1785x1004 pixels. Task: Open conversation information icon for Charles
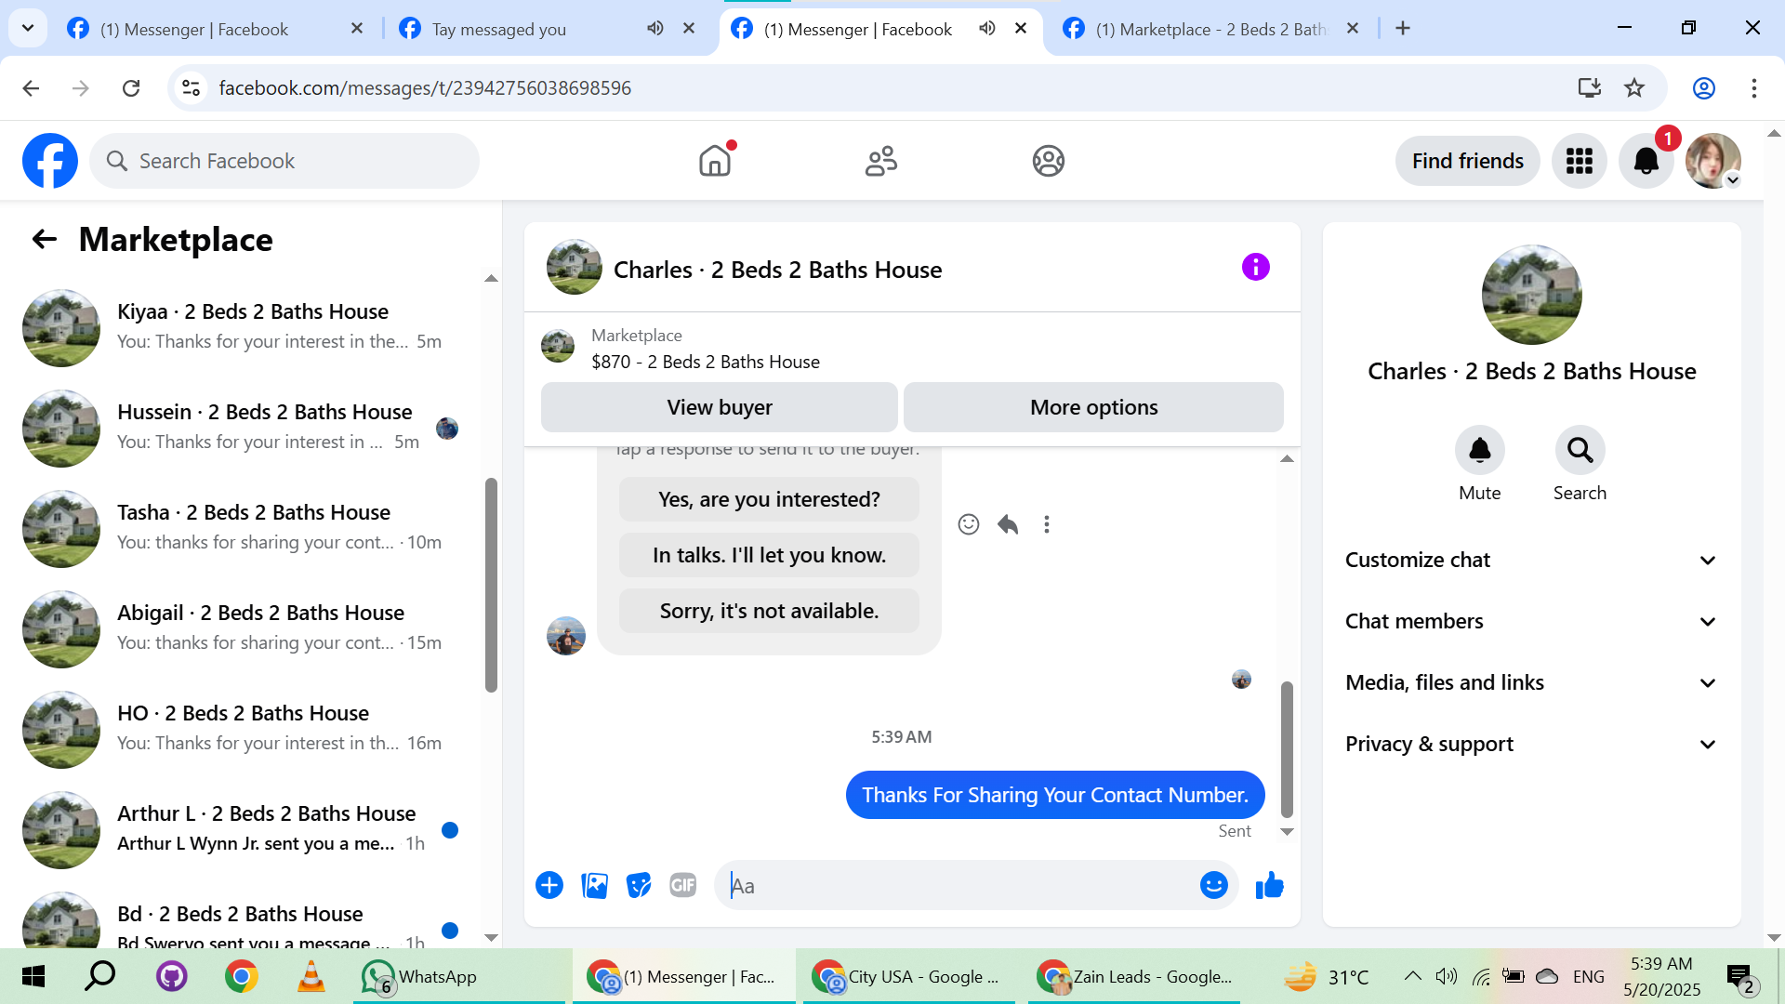pyautogui.click(x=1255, y=268)
